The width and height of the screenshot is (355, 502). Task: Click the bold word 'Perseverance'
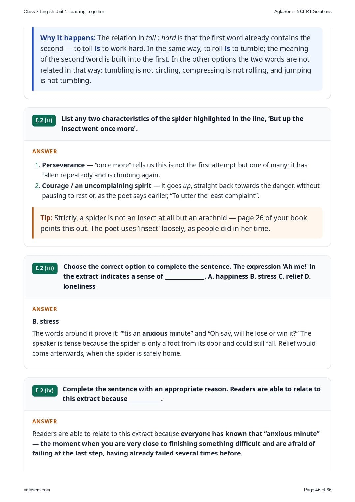coord(63,165)
